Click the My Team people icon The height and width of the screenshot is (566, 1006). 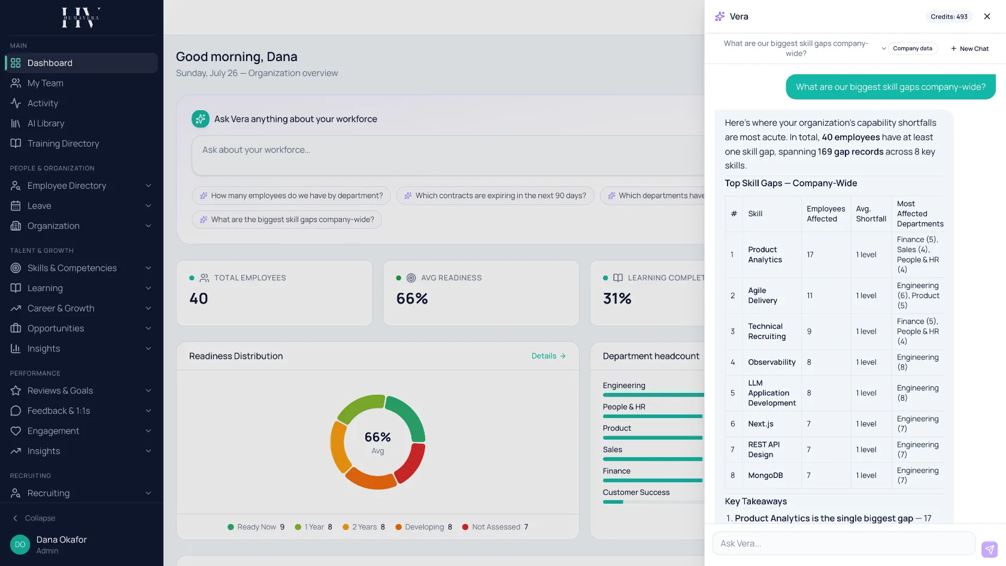pos(16,83)
